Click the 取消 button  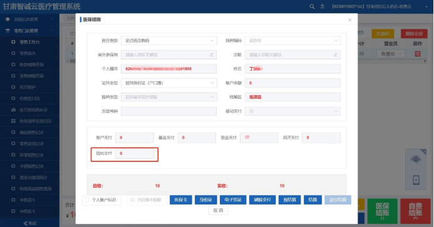coord(218,210)
